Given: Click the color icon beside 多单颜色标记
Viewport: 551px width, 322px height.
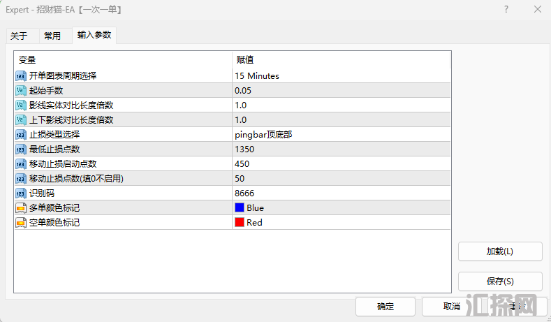Looking at the screenshot, I should tap(21, 207).
